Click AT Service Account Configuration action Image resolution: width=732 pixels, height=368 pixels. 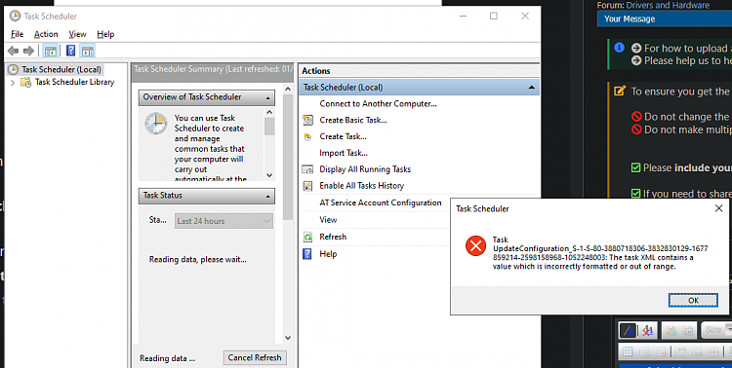pyautogui.click(x=381, y=202)
